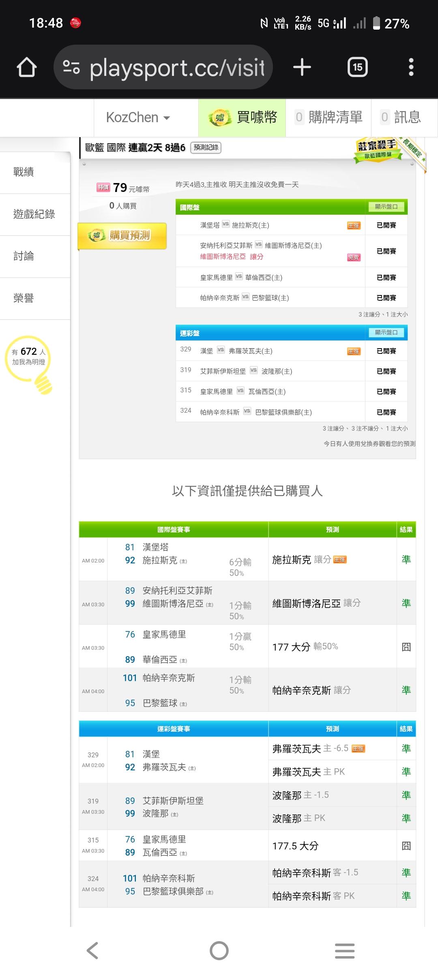The height and width of the screenshot is (974, 438).
Task: Expand the KozChen account dropdown
Action: pyautogui.click(x=138, y=118)
